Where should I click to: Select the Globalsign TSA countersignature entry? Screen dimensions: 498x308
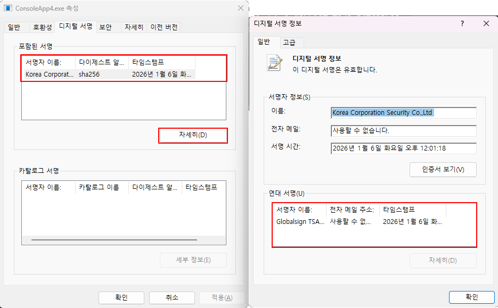298,223
